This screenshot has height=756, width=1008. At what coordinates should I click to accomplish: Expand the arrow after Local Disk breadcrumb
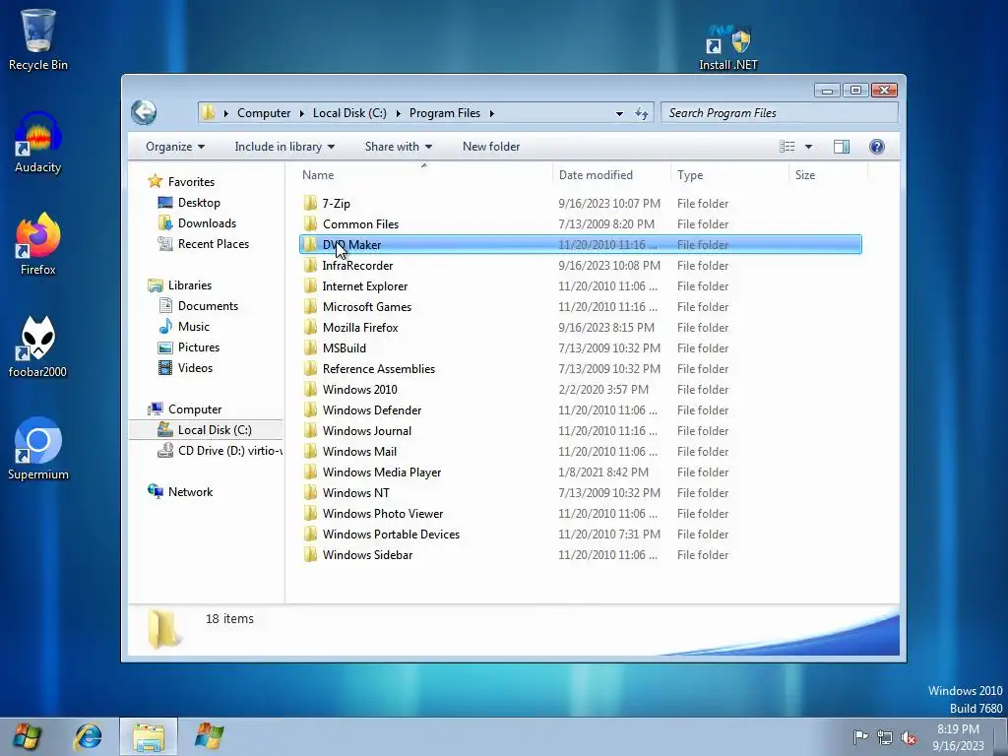(398, 114)
